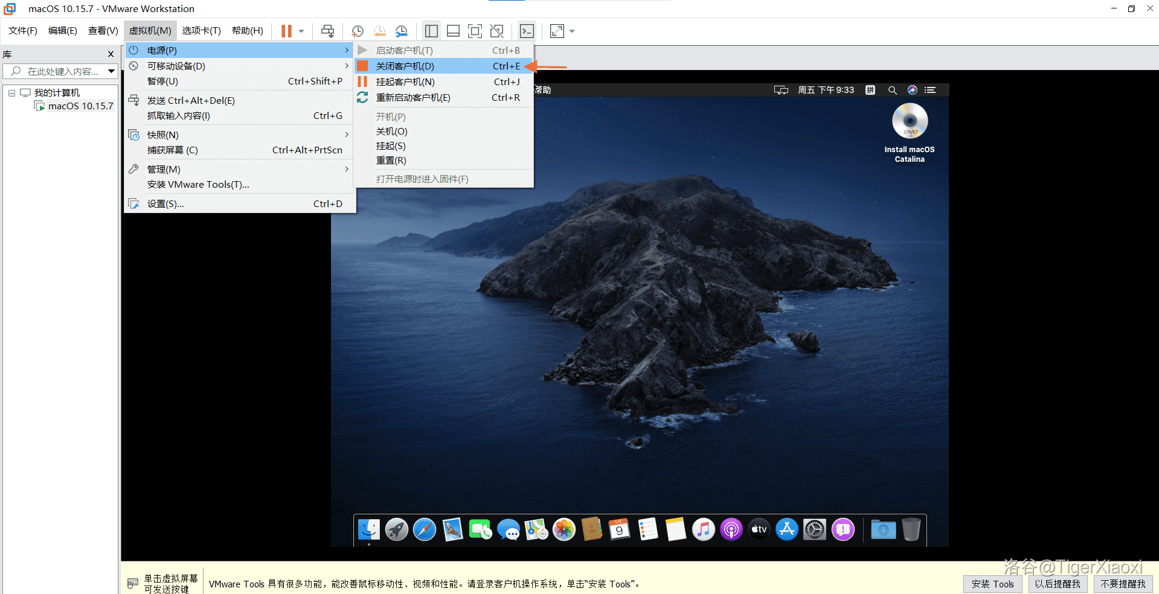Expand the pause button dropdown arrow

pos(301,31)
